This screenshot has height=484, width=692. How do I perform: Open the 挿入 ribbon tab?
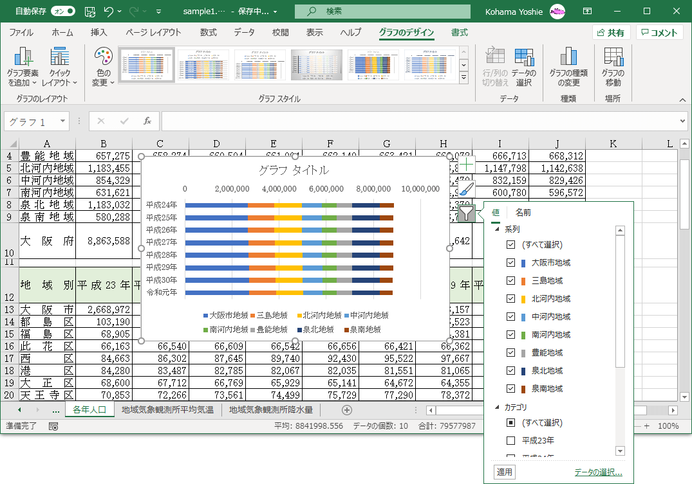[x=98, y=33]
